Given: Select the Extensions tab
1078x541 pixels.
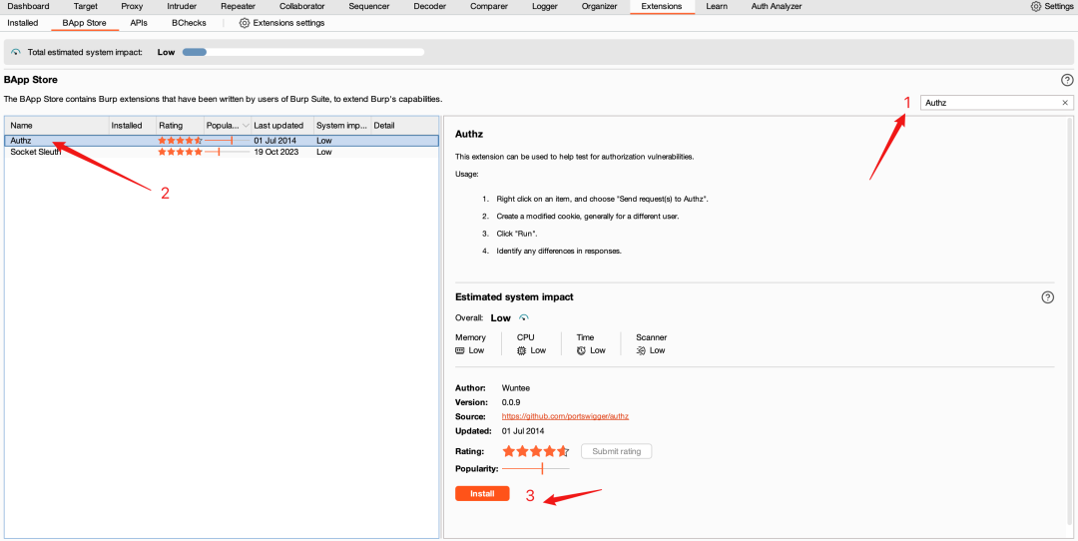Looking at the screenshot, I should (x=662, y=6).
